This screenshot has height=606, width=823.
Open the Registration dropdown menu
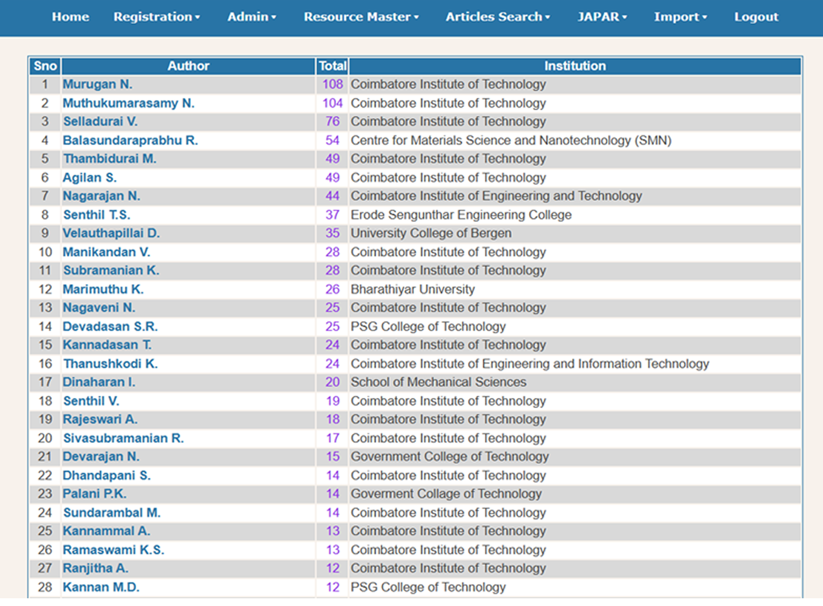coord(156,17)
